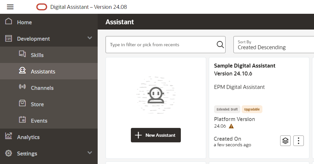Click the filter text input field
Viewport: 314px width, 164px height.
tap(161, 45)
